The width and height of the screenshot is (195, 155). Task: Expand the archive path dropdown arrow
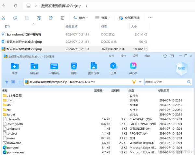(140, 82)
